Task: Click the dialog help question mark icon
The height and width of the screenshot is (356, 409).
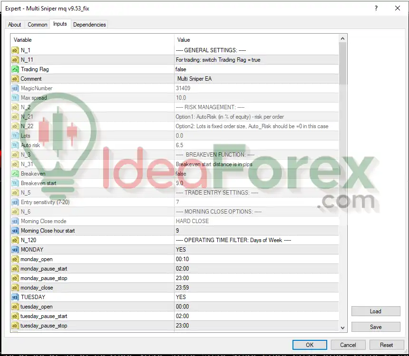Action: [376, 9]
